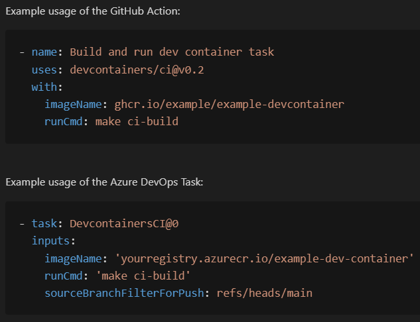The height and width of the screenshot is (322, 420).
Task: Click the value 'refs/heads/main'
Action: tap(264, 293)
